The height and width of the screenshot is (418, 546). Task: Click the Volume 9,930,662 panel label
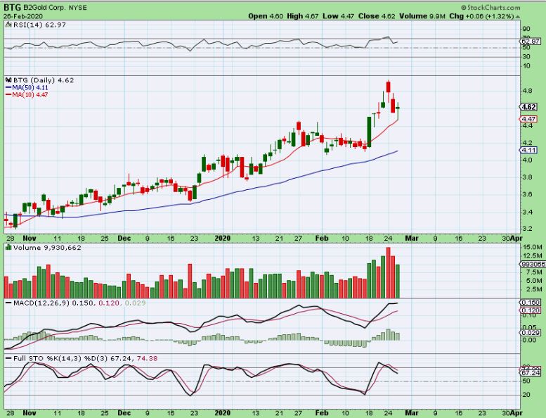tap(47, 248)
